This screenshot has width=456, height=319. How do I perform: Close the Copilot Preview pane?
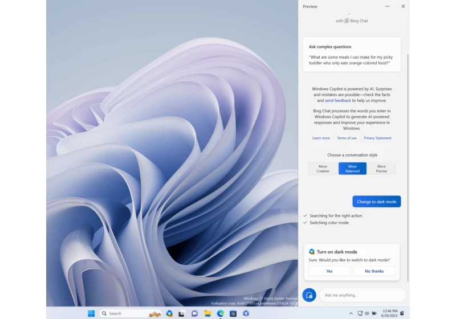click(403, 6)
